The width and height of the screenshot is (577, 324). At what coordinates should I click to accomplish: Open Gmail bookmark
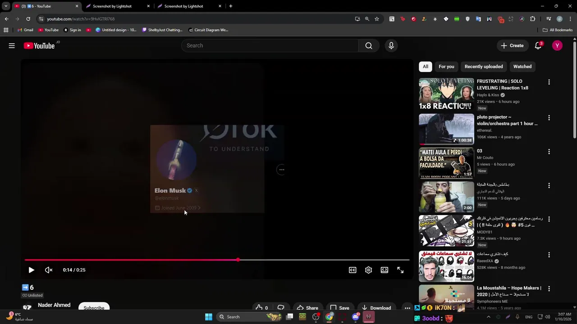[x=25, y=30]
